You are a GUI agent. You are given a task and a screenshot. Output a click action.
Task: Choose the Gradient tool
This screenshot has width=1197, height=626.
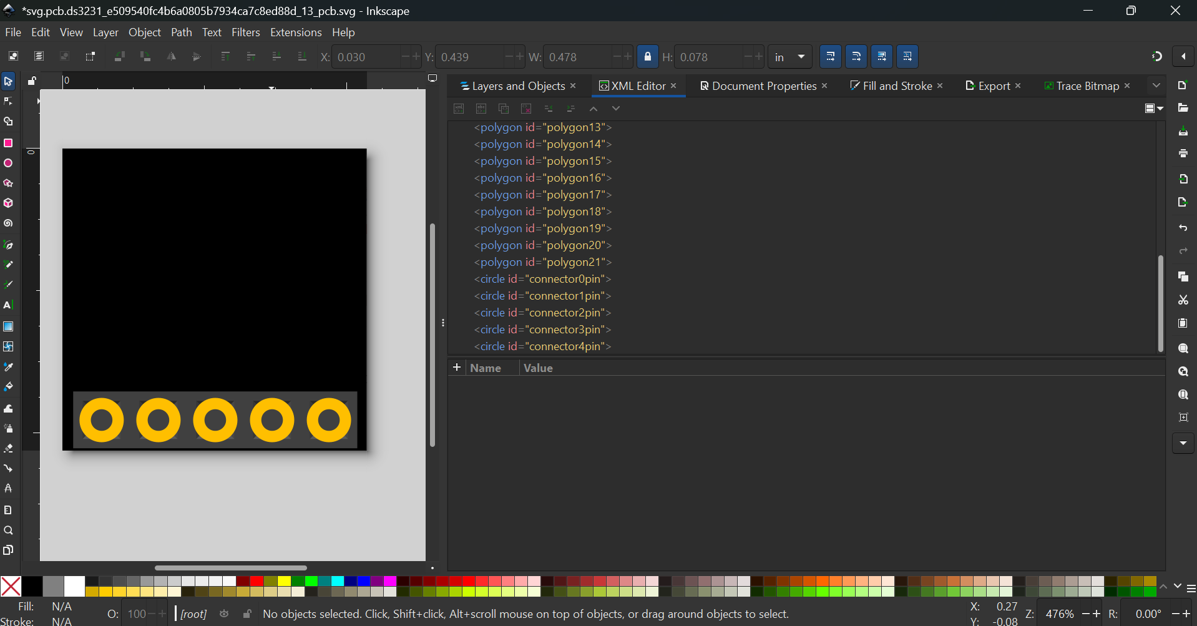pyautogui.click(x=8, y=326)
